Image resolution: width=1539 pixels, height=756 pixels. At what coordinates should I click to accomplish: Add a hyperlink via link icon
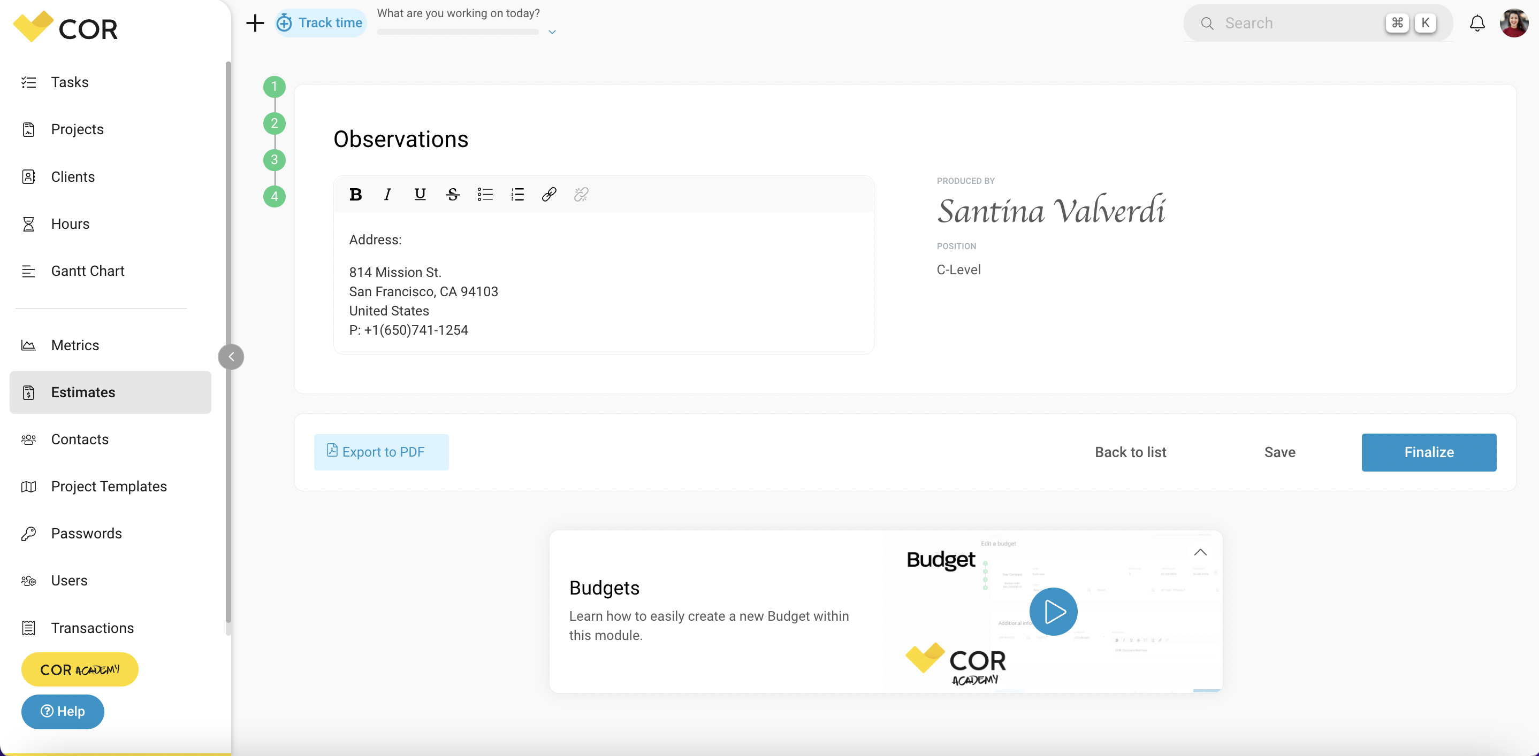coord(549,194)
